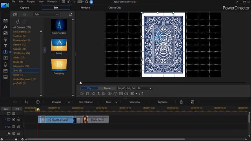Select the Swing transition thumbnail
Viewport: 251px width, 141px height.
tap(59, 45)
